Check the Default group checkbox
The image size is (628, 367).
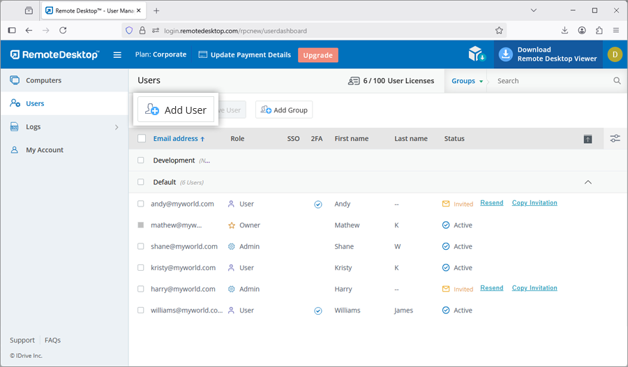point(140,182)
